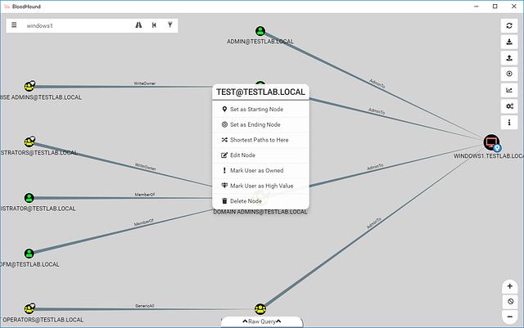
Task: Click the Enterprise Admins group node
Action: point(29,86)
